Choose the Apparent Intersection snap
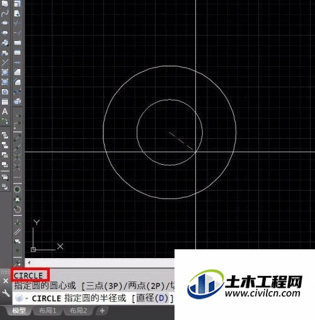Screen dimensions: 315x320 tap(17, 167)
